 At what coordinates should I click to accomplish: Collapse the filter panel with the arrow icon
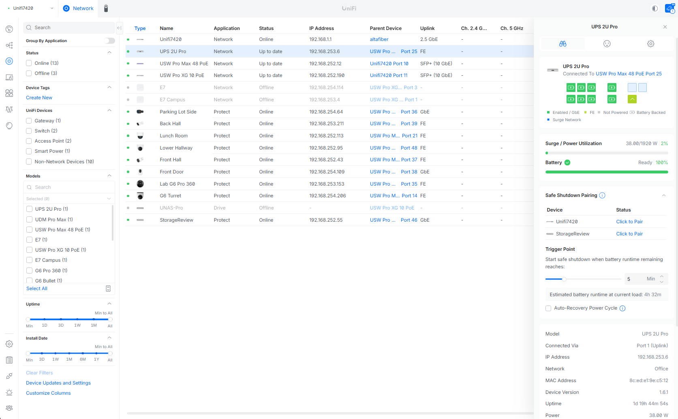coord(119,28)
